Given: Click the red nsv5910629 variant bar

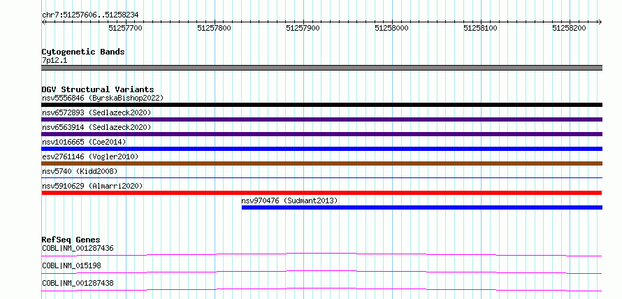Looking at the screenshot, I should 321,193.
